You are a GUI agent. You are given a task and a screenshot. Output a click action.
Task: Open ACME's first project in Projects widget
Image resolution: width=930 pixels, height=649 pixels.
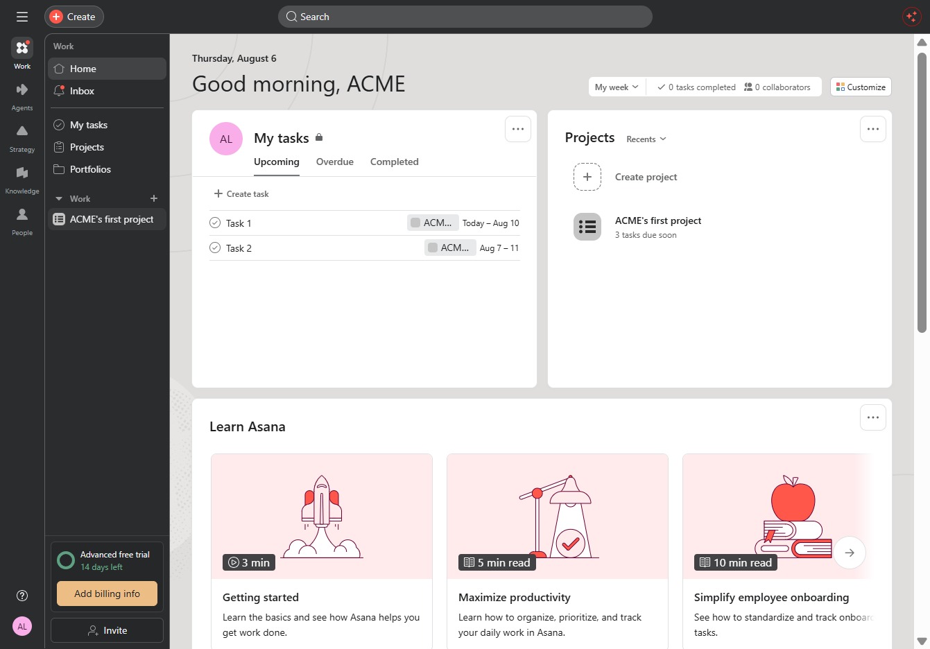click(x=658, y=220)
